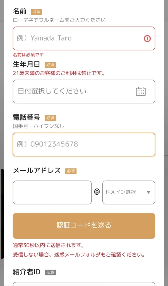Focus the name field with Yamada Taro placeholder
The width and height of the screenshot is (168, 286).
[78, 39]
